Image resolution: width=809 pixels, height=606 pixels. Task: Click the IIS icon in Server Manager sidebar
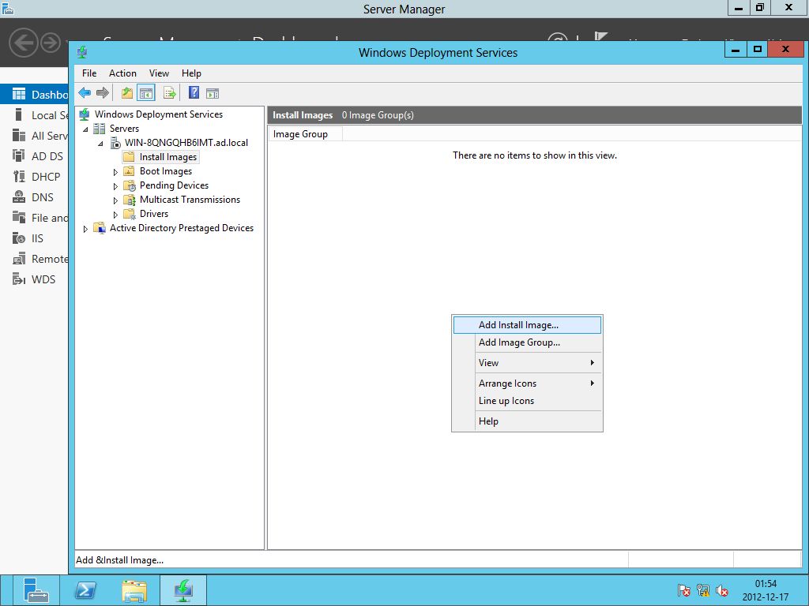point(19,238)
